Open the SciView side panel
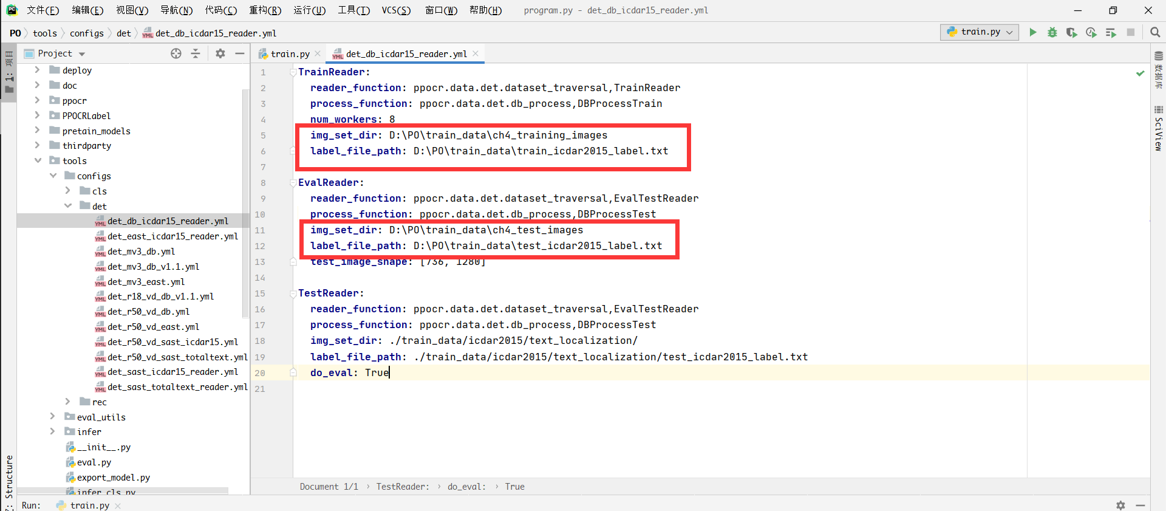Screen dimensions: 1166x511 [x=1158, y=129]
